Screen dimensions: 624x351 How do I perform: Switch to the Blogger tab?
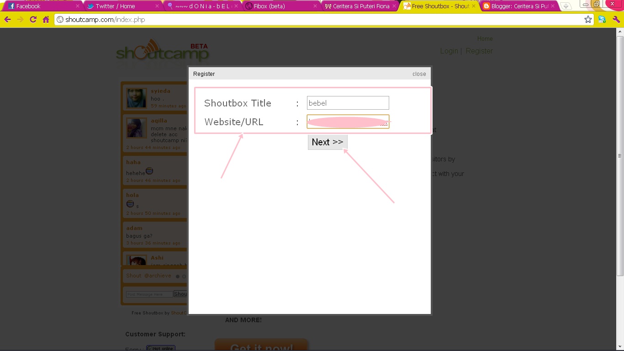click(x=519, y=6)
